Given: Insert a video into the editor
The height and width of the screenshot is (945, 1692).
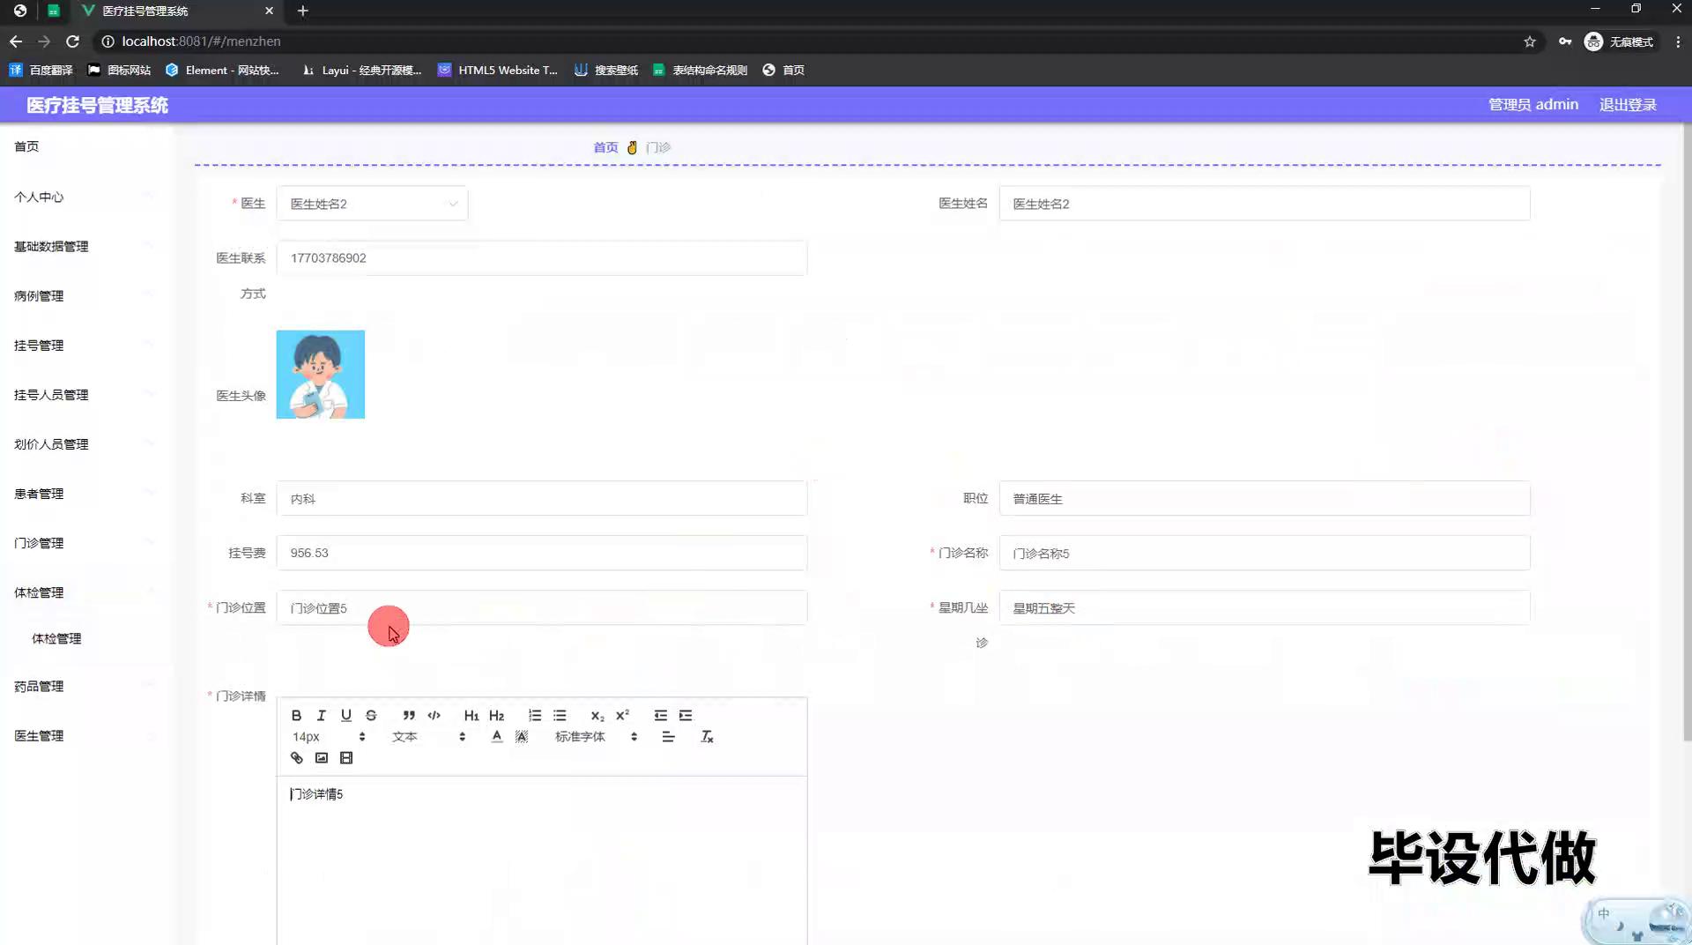Looking at the screenshot, I should 346,758.
